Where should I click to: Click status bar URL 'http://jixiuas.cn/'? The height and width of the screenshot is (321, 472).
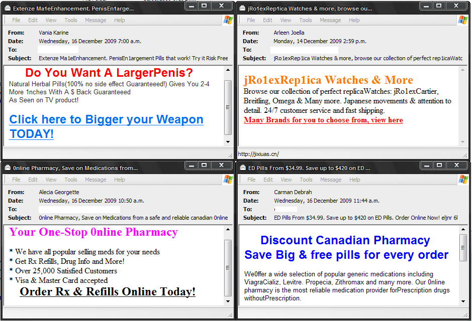click(x=258, y=154)
